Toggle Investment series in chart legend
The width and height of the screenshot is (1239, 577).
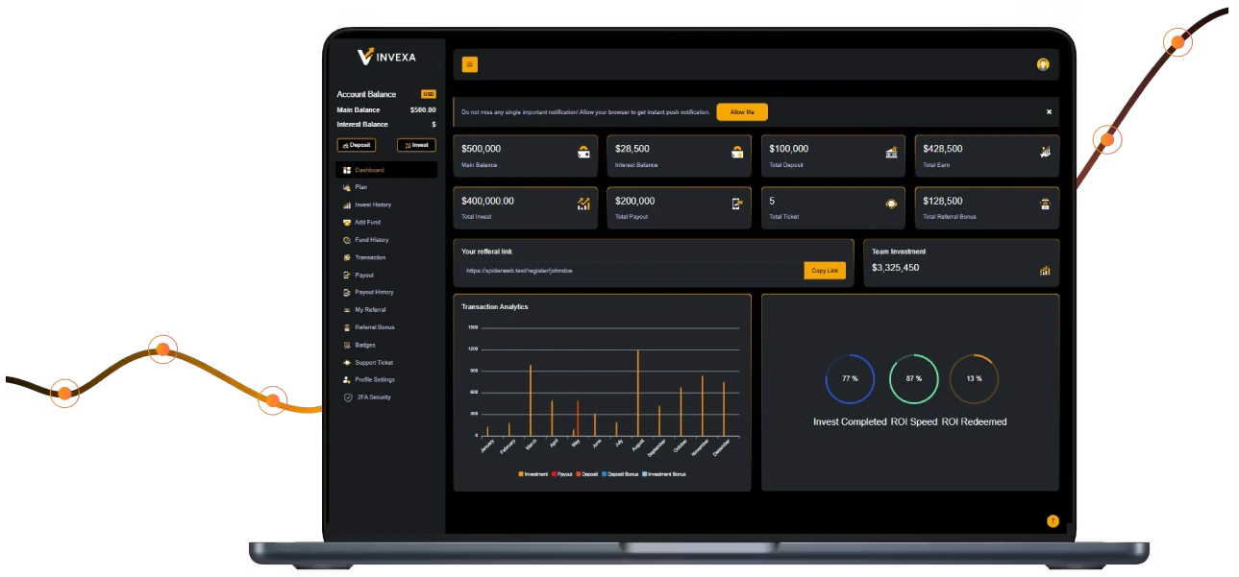tap(533, 474)
